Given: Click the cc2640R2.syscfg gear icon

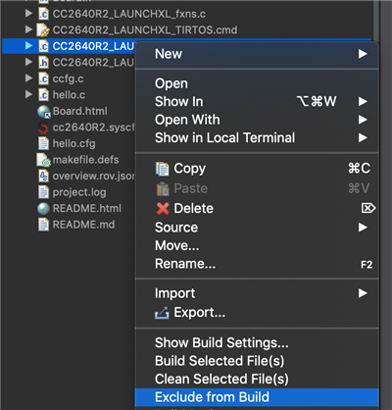Looking at the screenshot, I should pyautogui.click(x=43, y=128).
